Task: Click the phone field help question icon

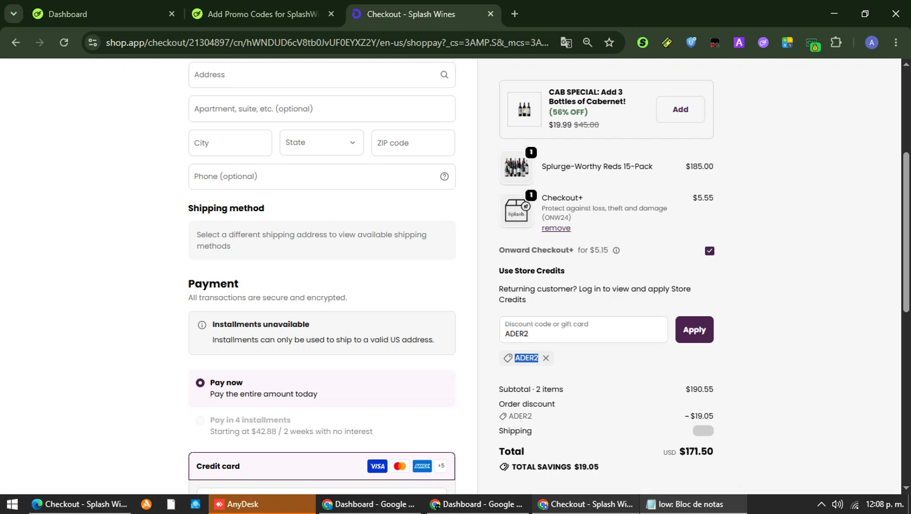Action: click(x=444, y=177)
